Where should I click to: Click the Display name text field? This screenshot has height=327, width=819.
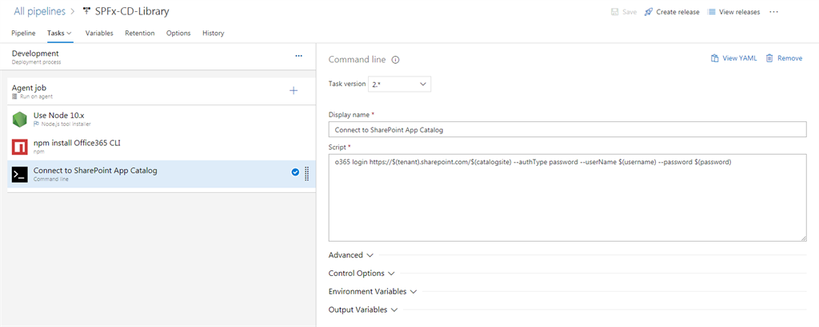coord(567,129)
